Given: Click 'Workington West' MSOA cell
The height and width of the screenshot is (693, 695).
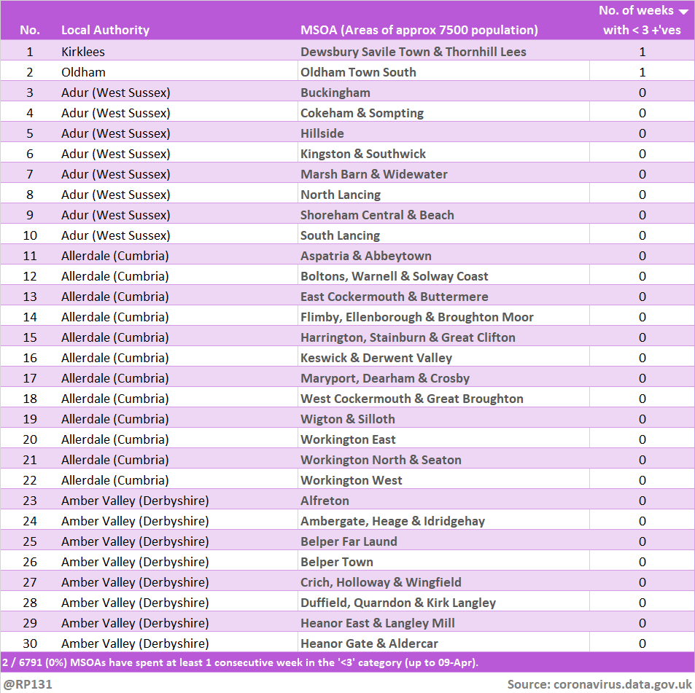Looking at the screenshot, I should click(x=352, y=480).
